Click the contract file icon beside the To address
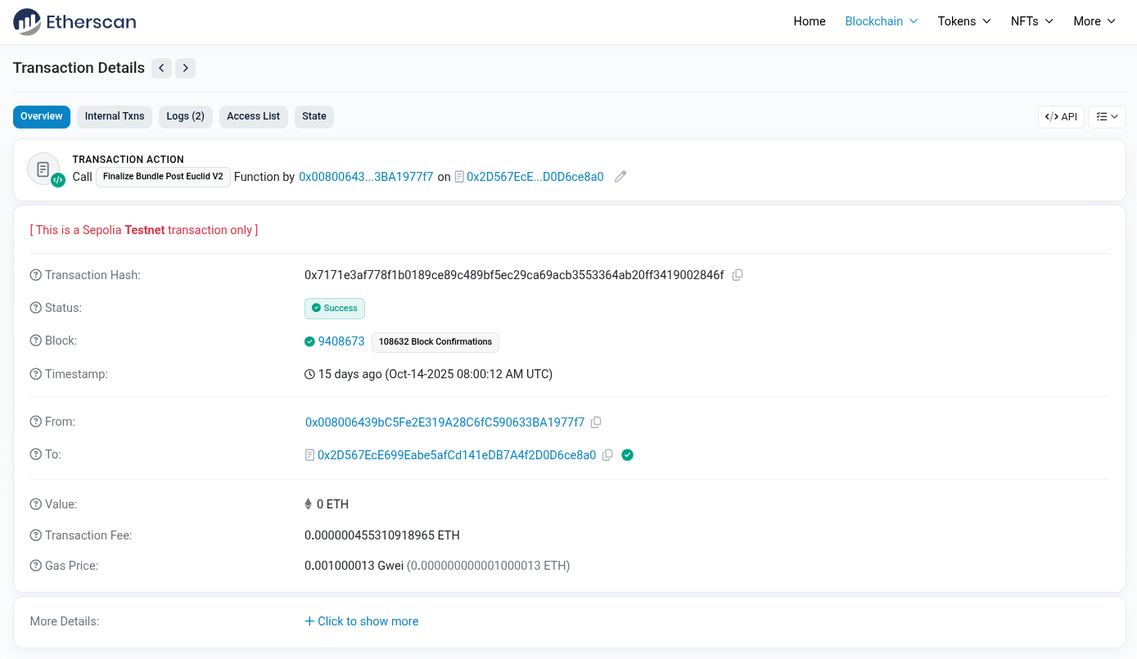 [x=310, y=454]
